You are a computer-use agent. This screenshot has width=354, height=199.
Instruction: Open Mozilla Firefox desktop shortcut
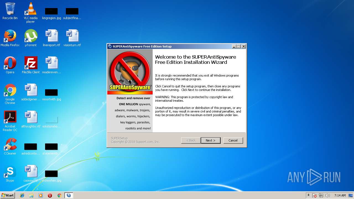coord(10,38)
